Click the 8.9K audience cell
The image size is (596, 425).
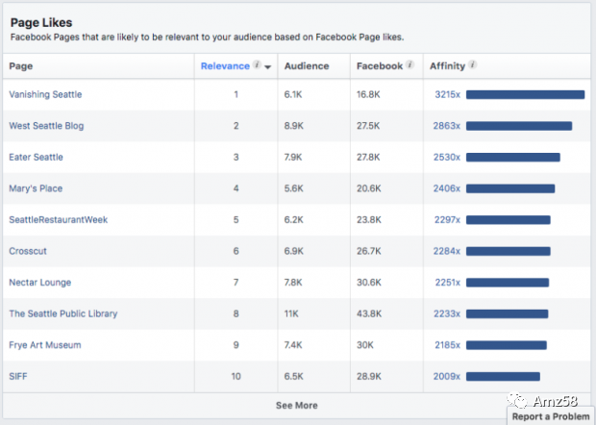[x=294, y=126]
